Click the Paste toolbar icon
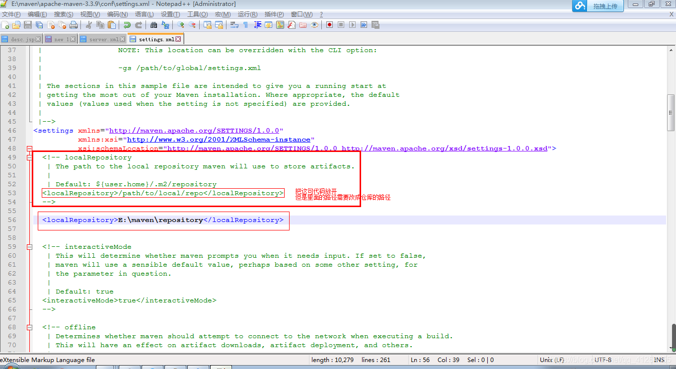Screen dimensions: 676x369 coord(111,25)
